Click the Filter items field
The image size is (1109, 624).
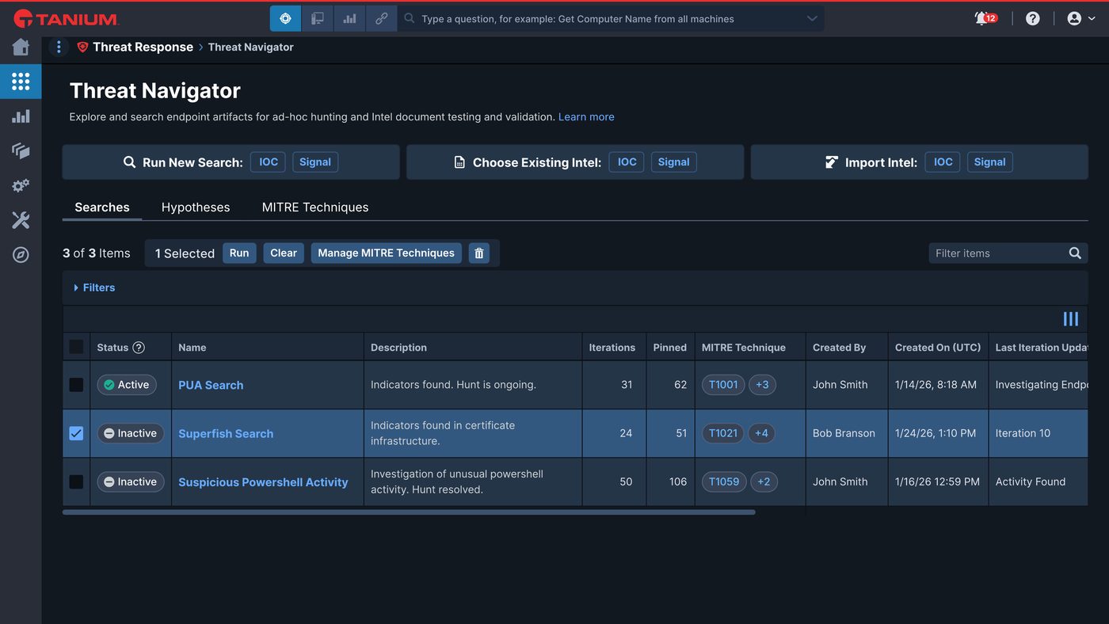(x=998, y=253)
